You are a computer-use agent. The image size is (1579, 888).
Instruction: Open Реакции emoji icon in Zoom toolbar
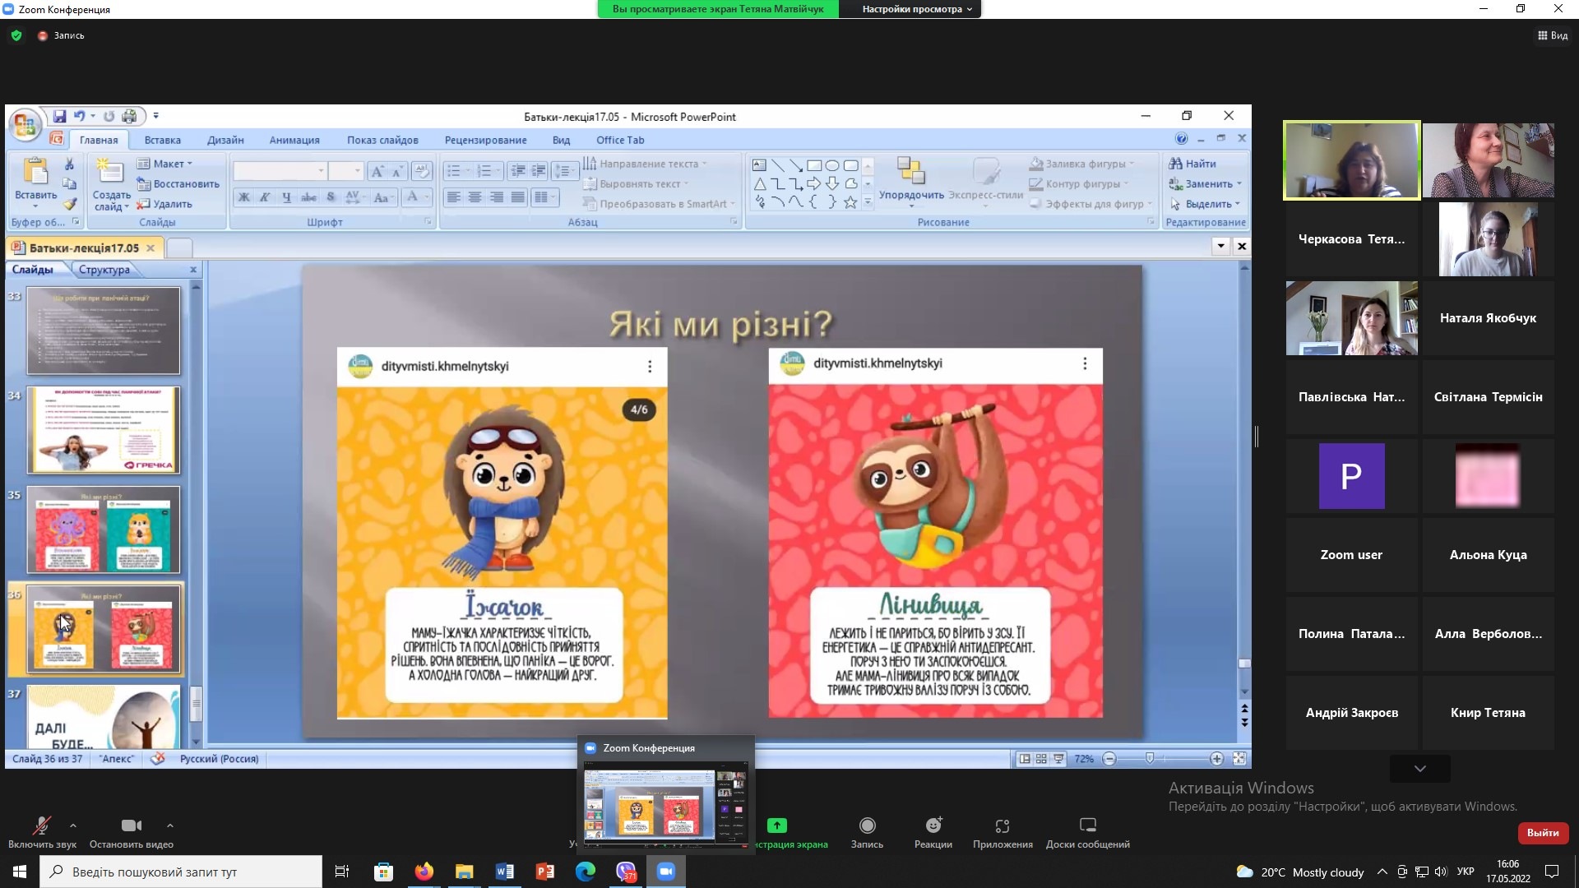933,826
